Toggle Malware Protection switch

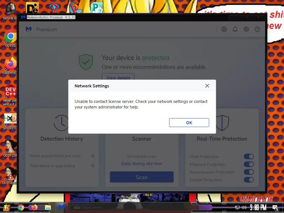click(x=249, y=164)
